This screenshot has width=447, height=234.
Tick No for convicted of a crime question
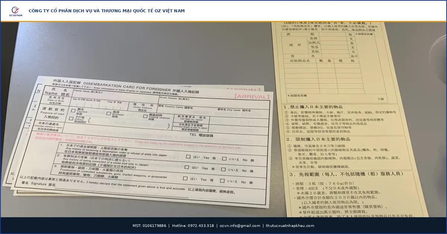[223, 170]
